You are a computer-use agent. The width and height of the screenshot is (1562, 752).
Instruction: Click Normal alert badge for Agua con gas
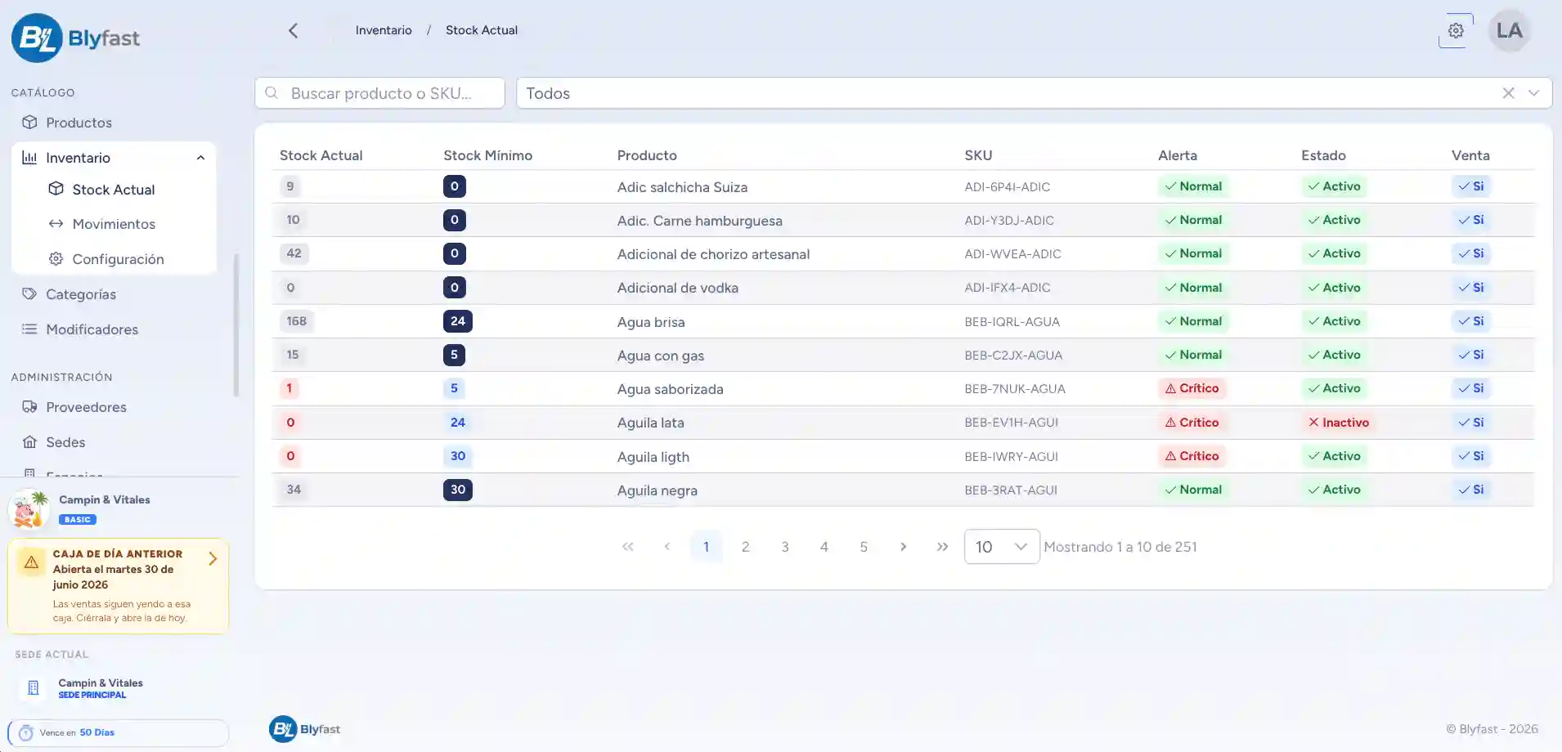pos(1193,355)
